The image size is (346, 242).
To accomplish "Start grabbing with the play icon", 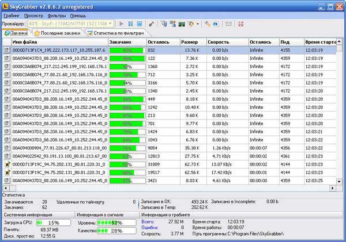I will 121,24.
